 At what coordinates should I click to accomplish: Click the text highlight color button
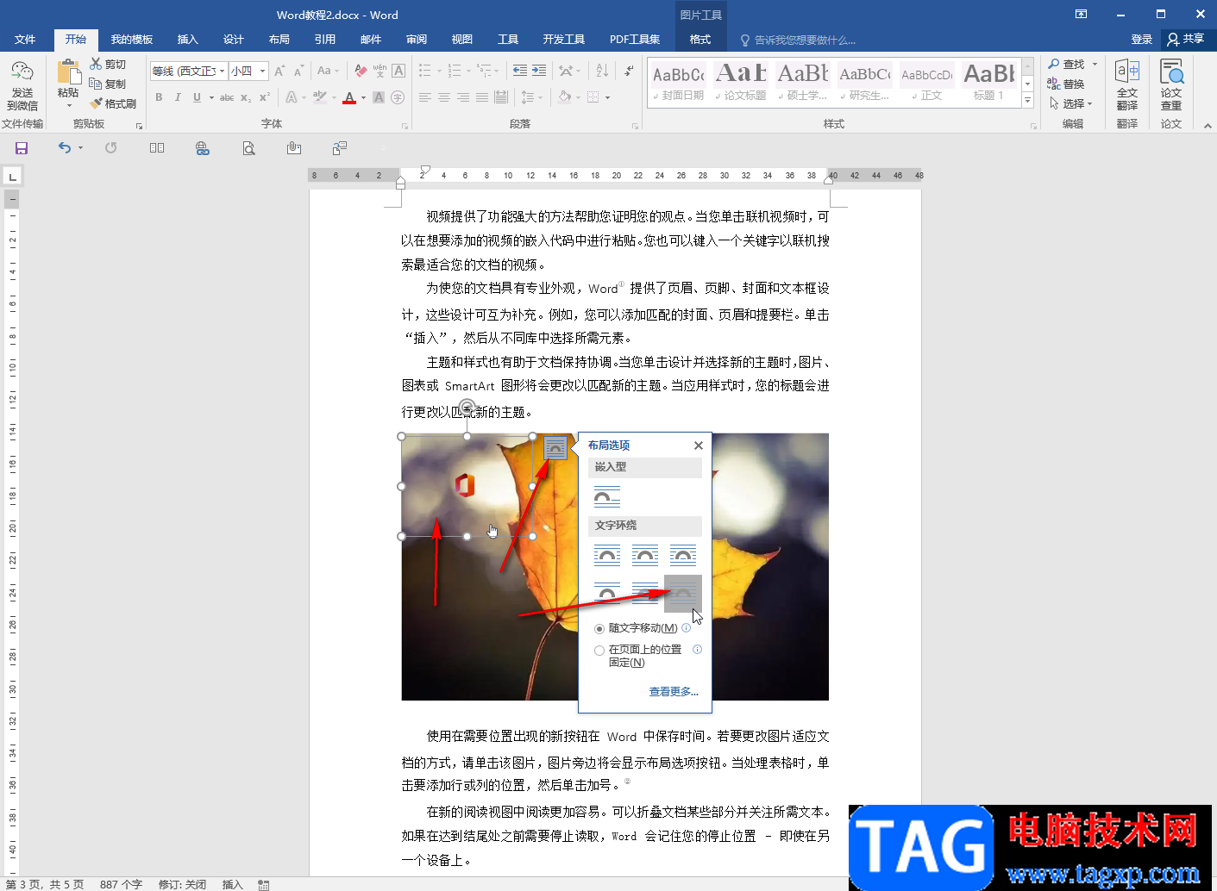coord(320,97)
